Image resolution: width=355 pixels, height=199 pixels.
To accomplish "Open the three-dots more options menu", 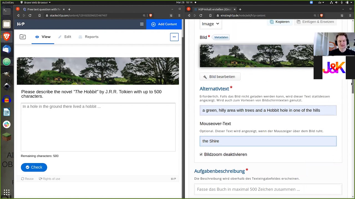I will point(174,37).
